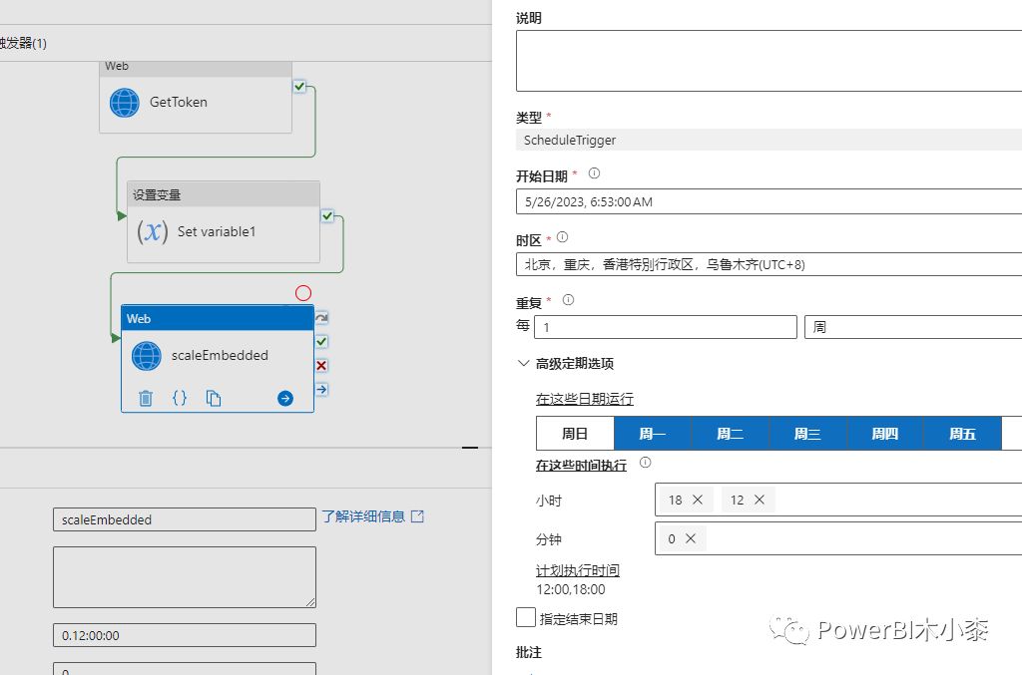Click the completion arrow connector on scaleEmbedded
The height and width of the screenshot is (675, 1022).
tap(322, 389)
